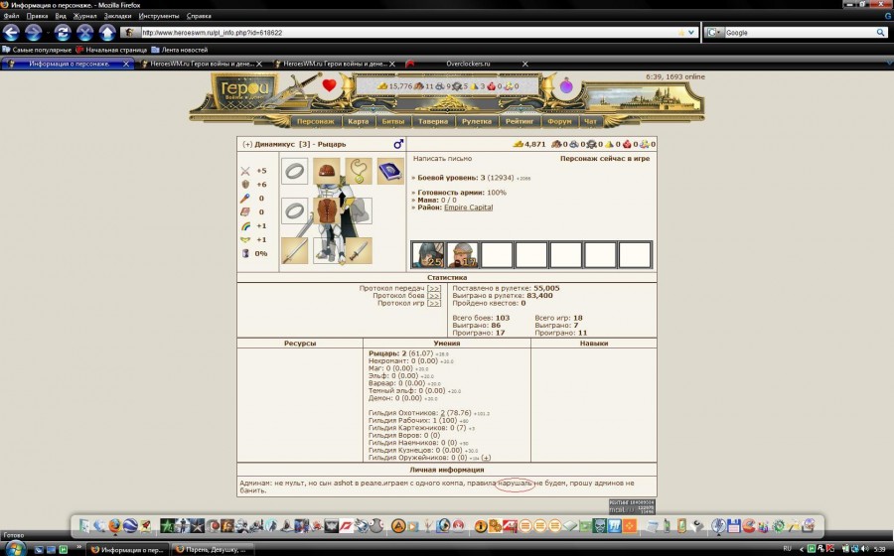
Task: Click the second army unit portrait
Action: 462,254
